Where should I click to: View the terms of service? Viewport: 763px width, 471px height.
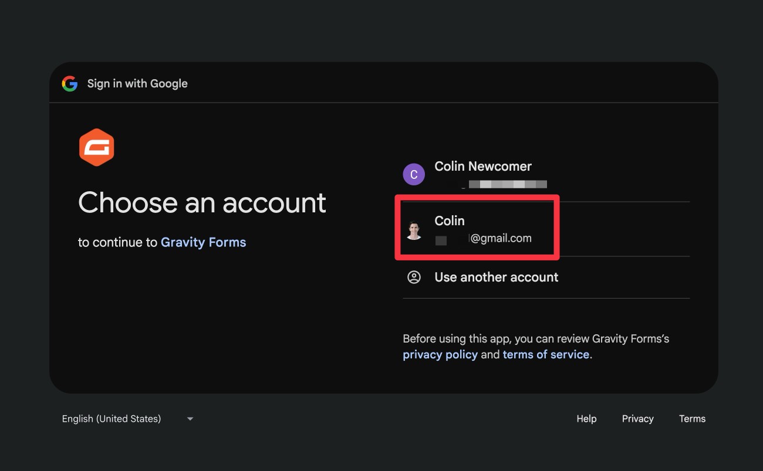click(545, 354)
